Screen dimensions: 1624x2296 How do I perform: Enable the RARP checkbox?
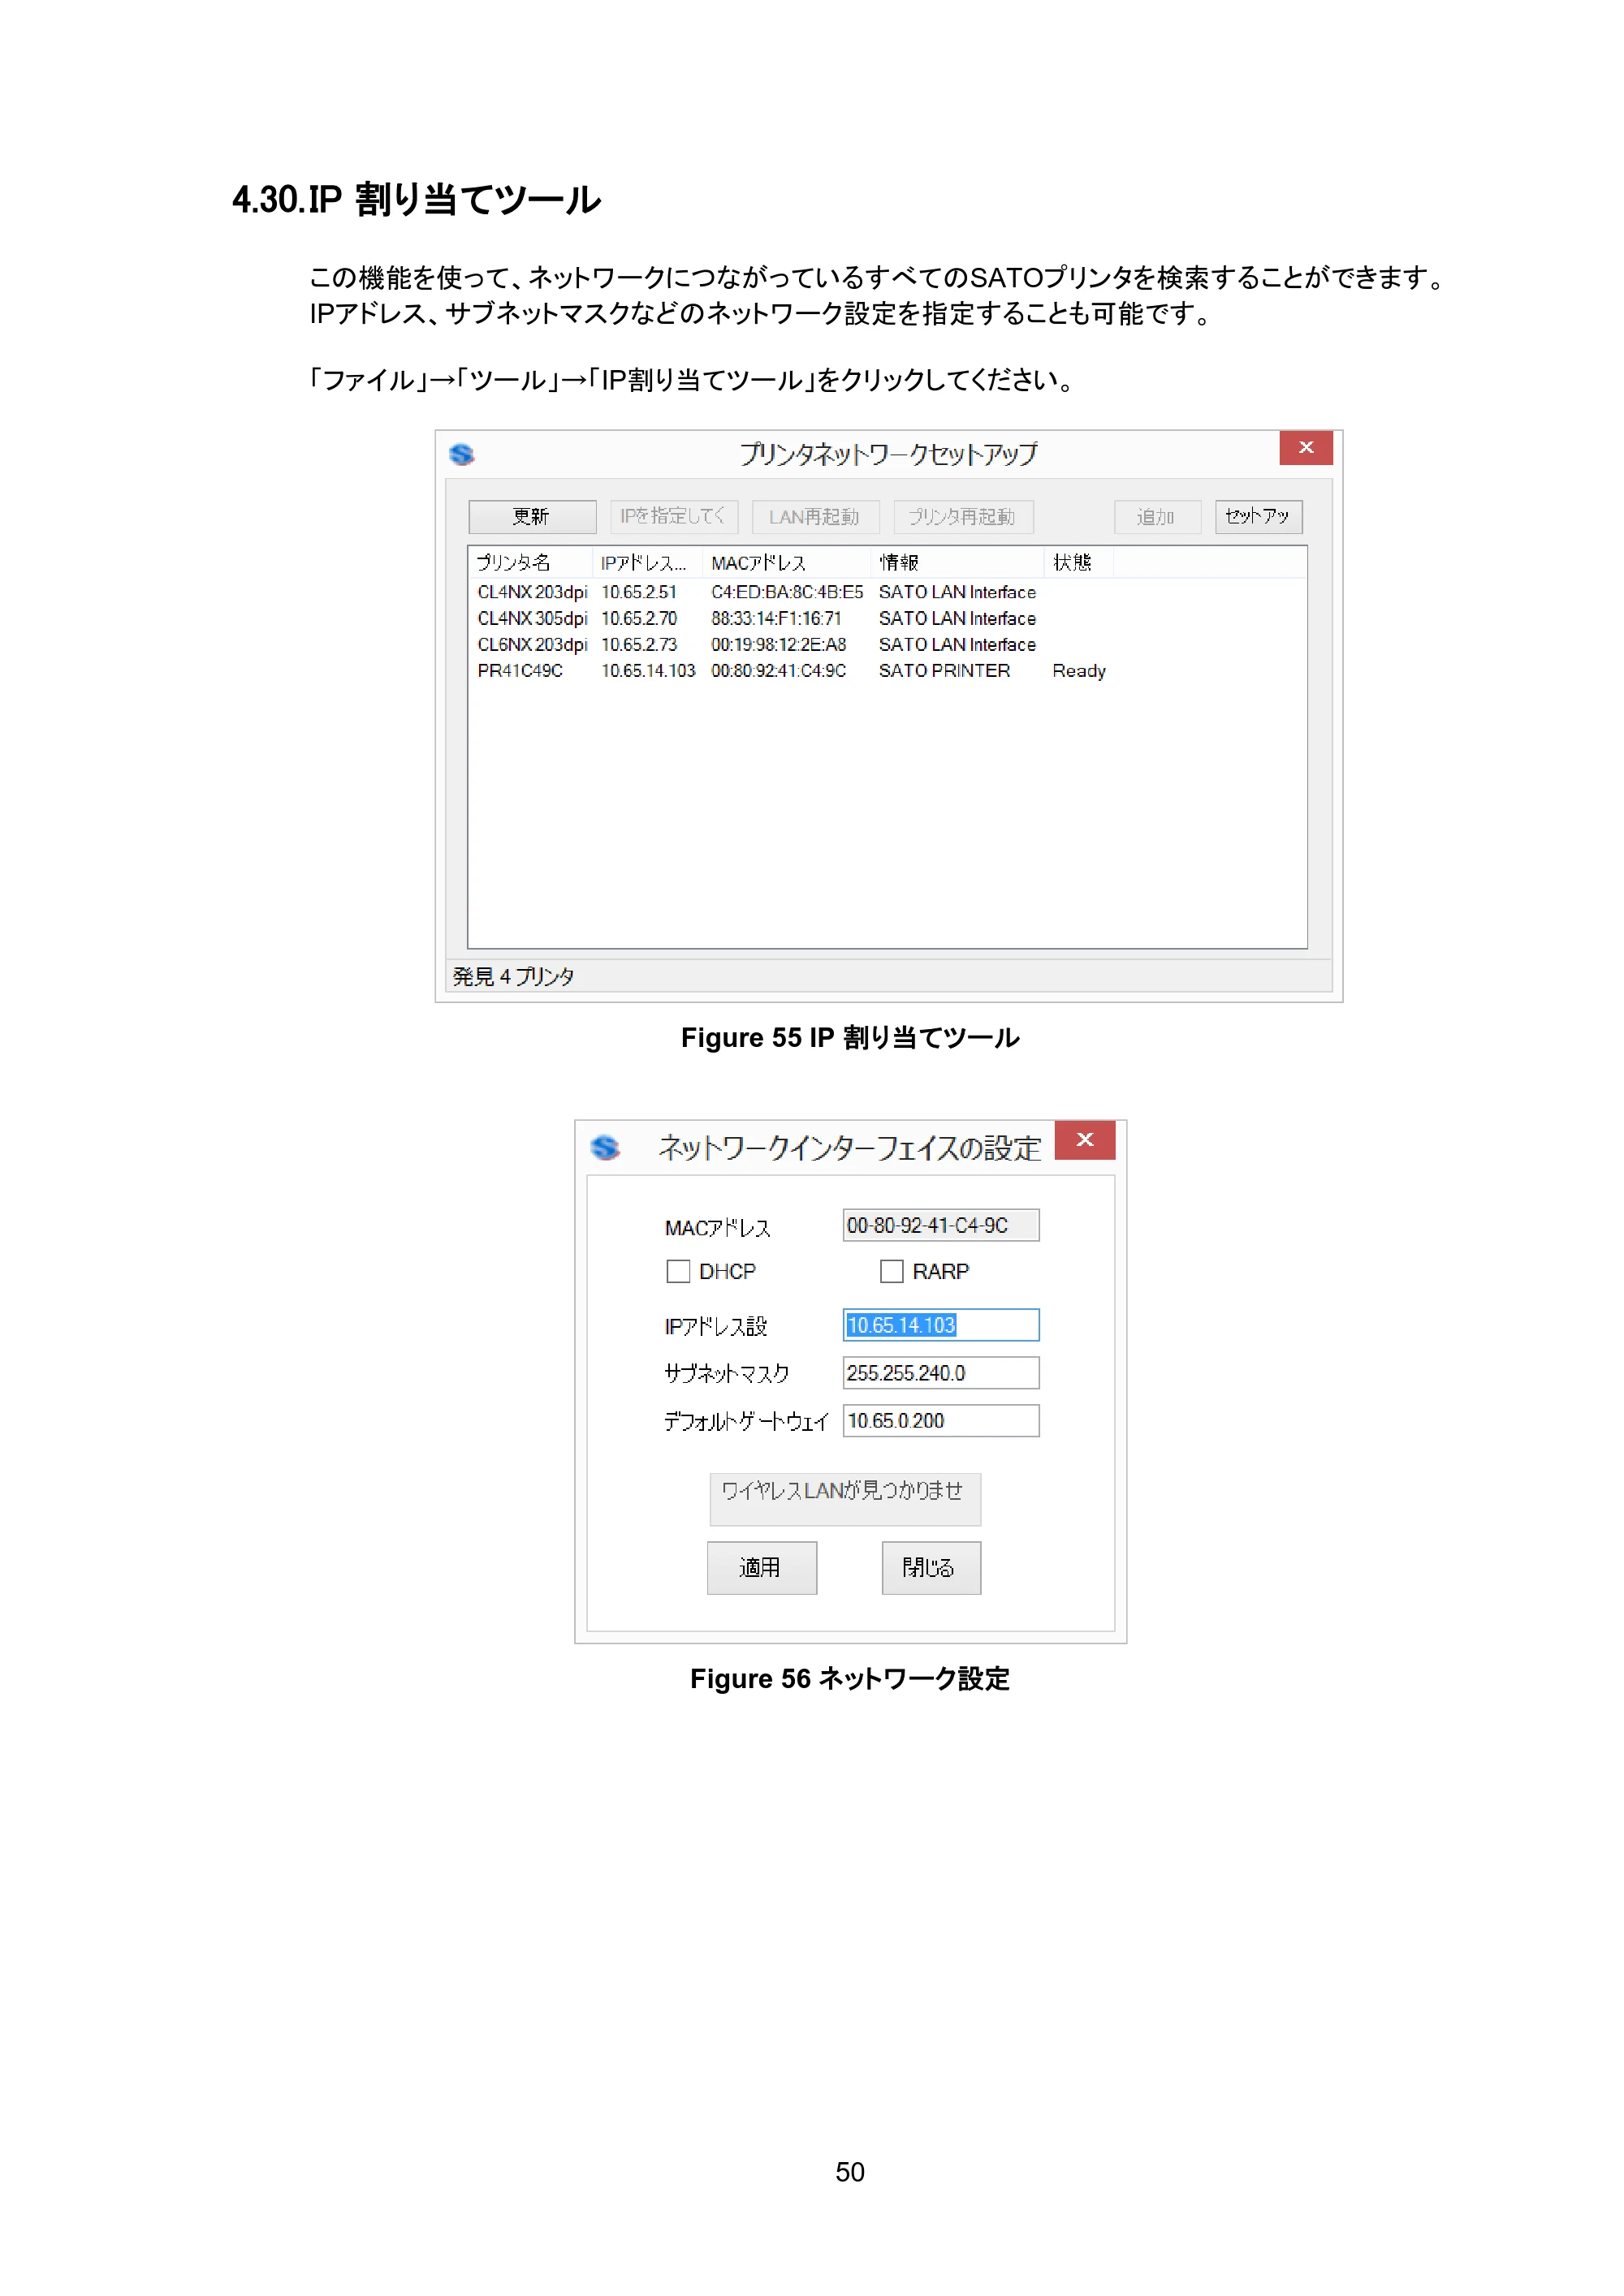click(892, 1271)
